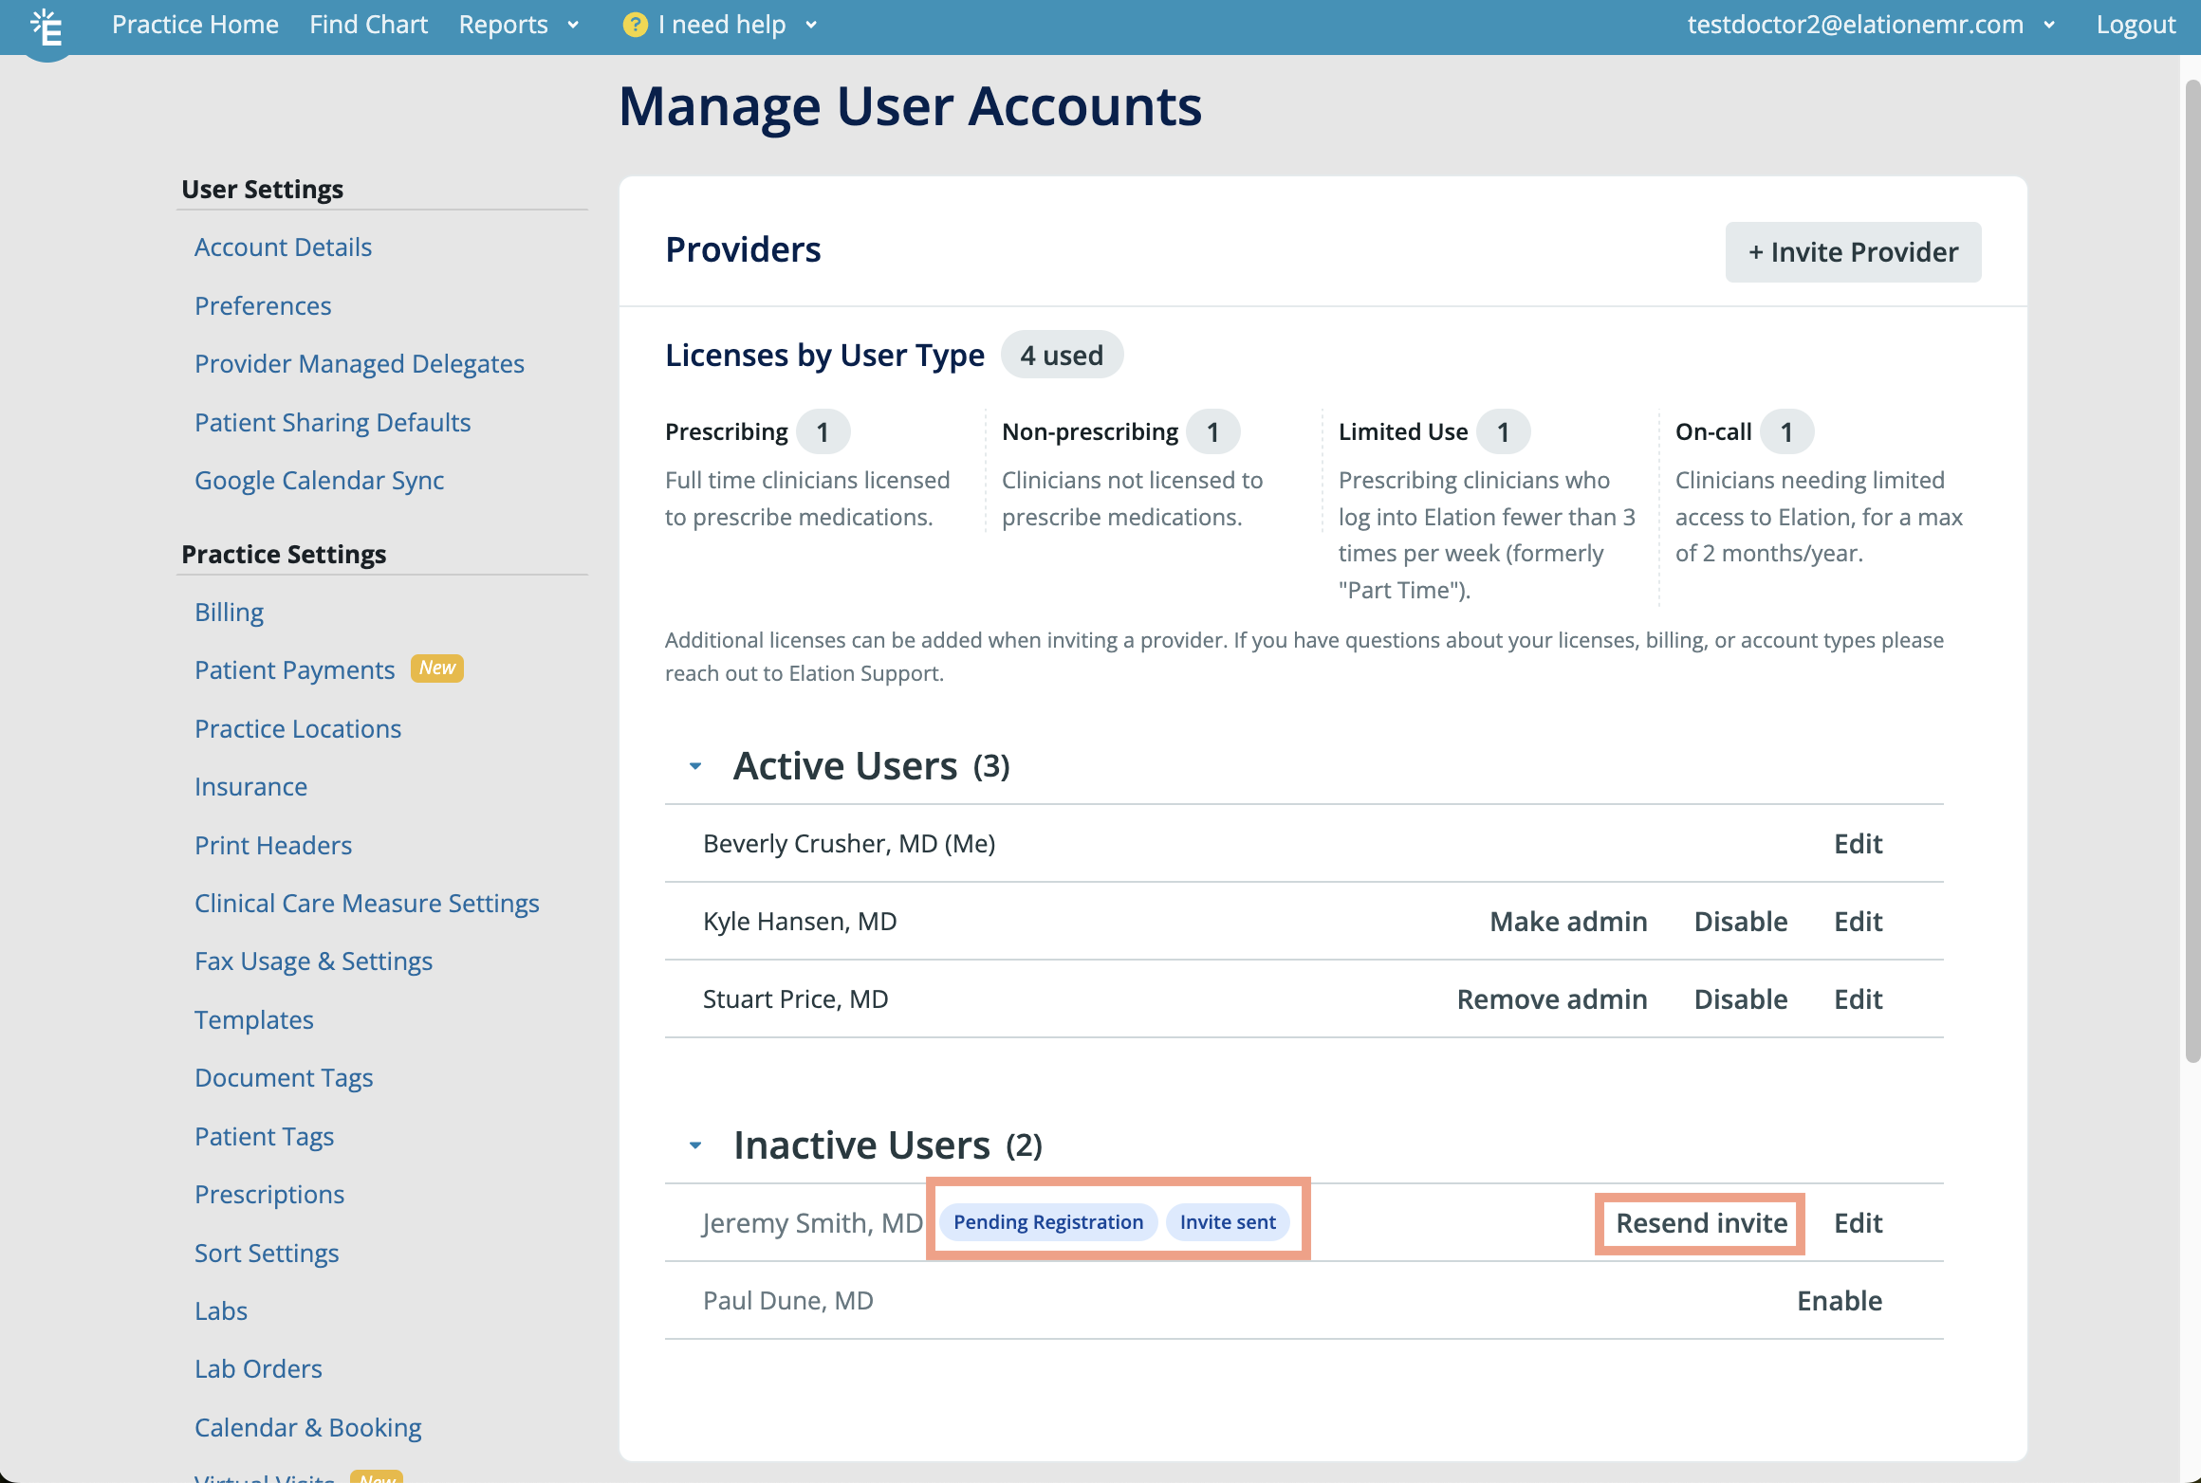
Task: Click the Billing settings link
Action: [x=227, y=609]
